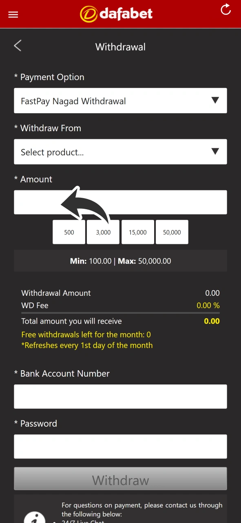Tap the Dafabet logo

(x=116, y=13)
